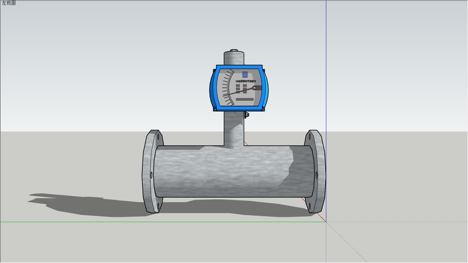Viewport: 468px width, 263px height.
Task: Click the hex bolt on top of vertical pipe
Action: click(x=234, y=50)
